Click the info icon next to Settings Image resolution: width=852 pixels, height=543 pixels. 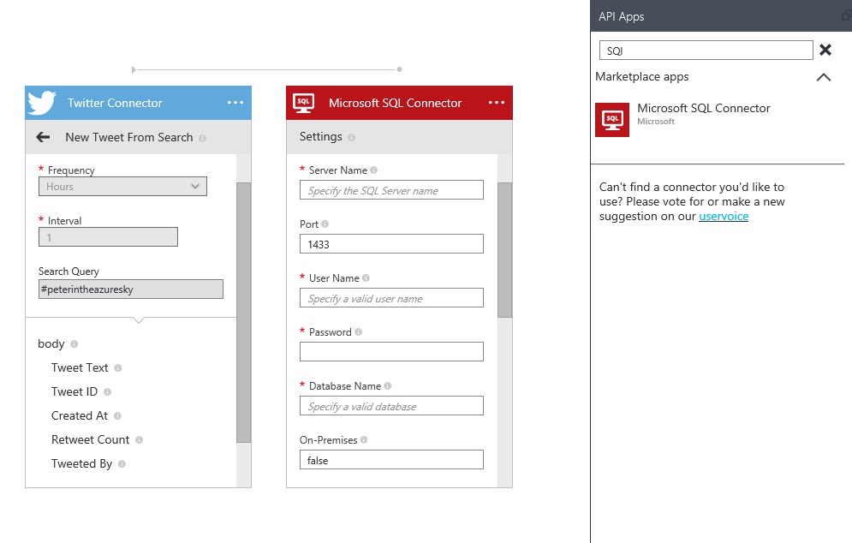[352, 137]
